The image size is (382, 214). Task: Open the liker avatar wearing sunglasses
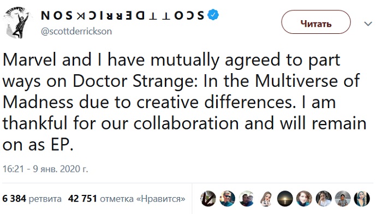[228, 198]
